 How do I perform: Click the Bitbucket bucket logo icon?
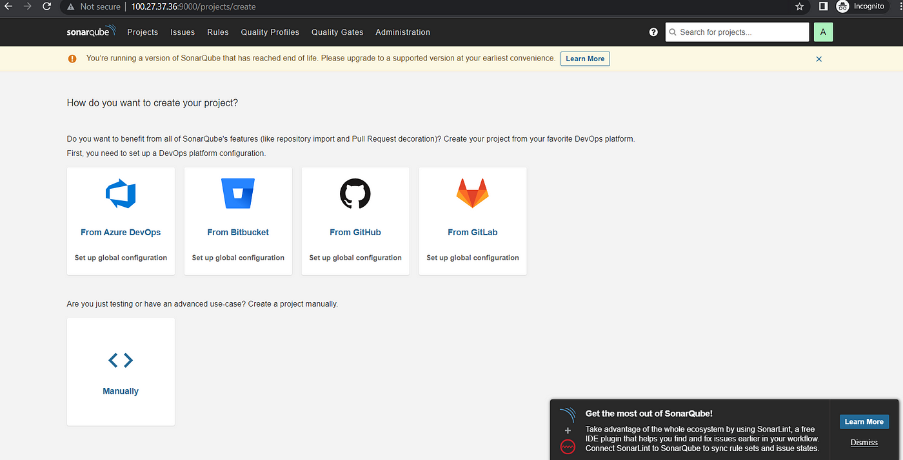[x=238, y=193]
